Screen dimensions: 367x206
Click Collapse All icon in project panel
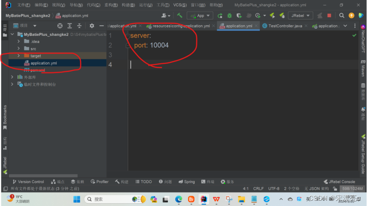(x=79, y=26)
